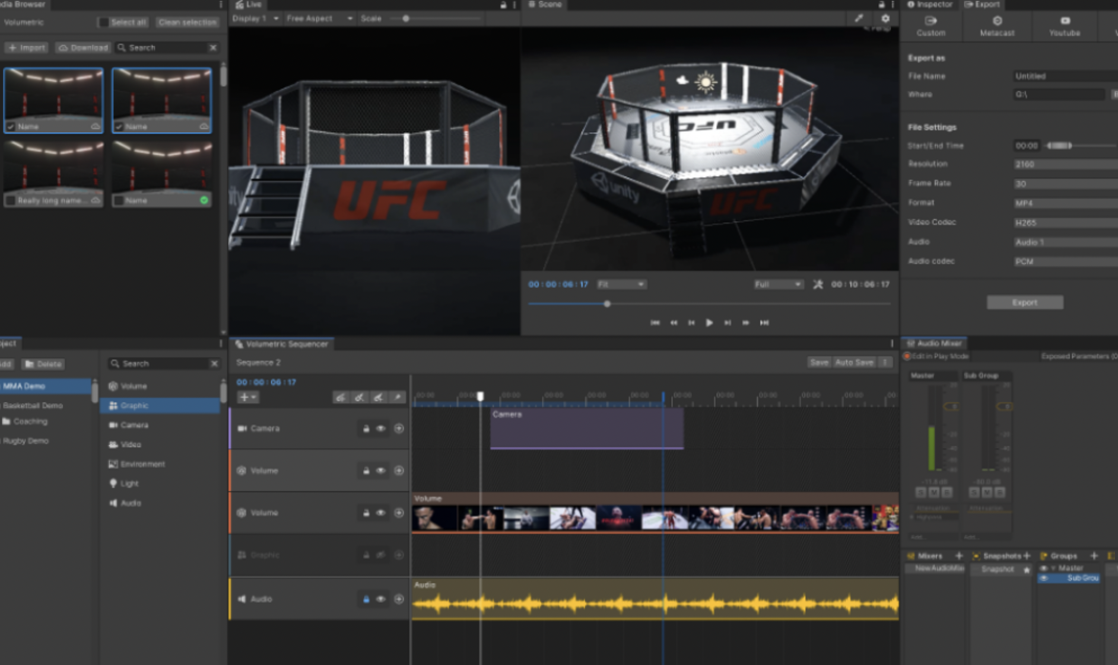This screenshot has width=1118, height=665.
Task: Open the add track plus dropdown
Action: click(247, 397)
